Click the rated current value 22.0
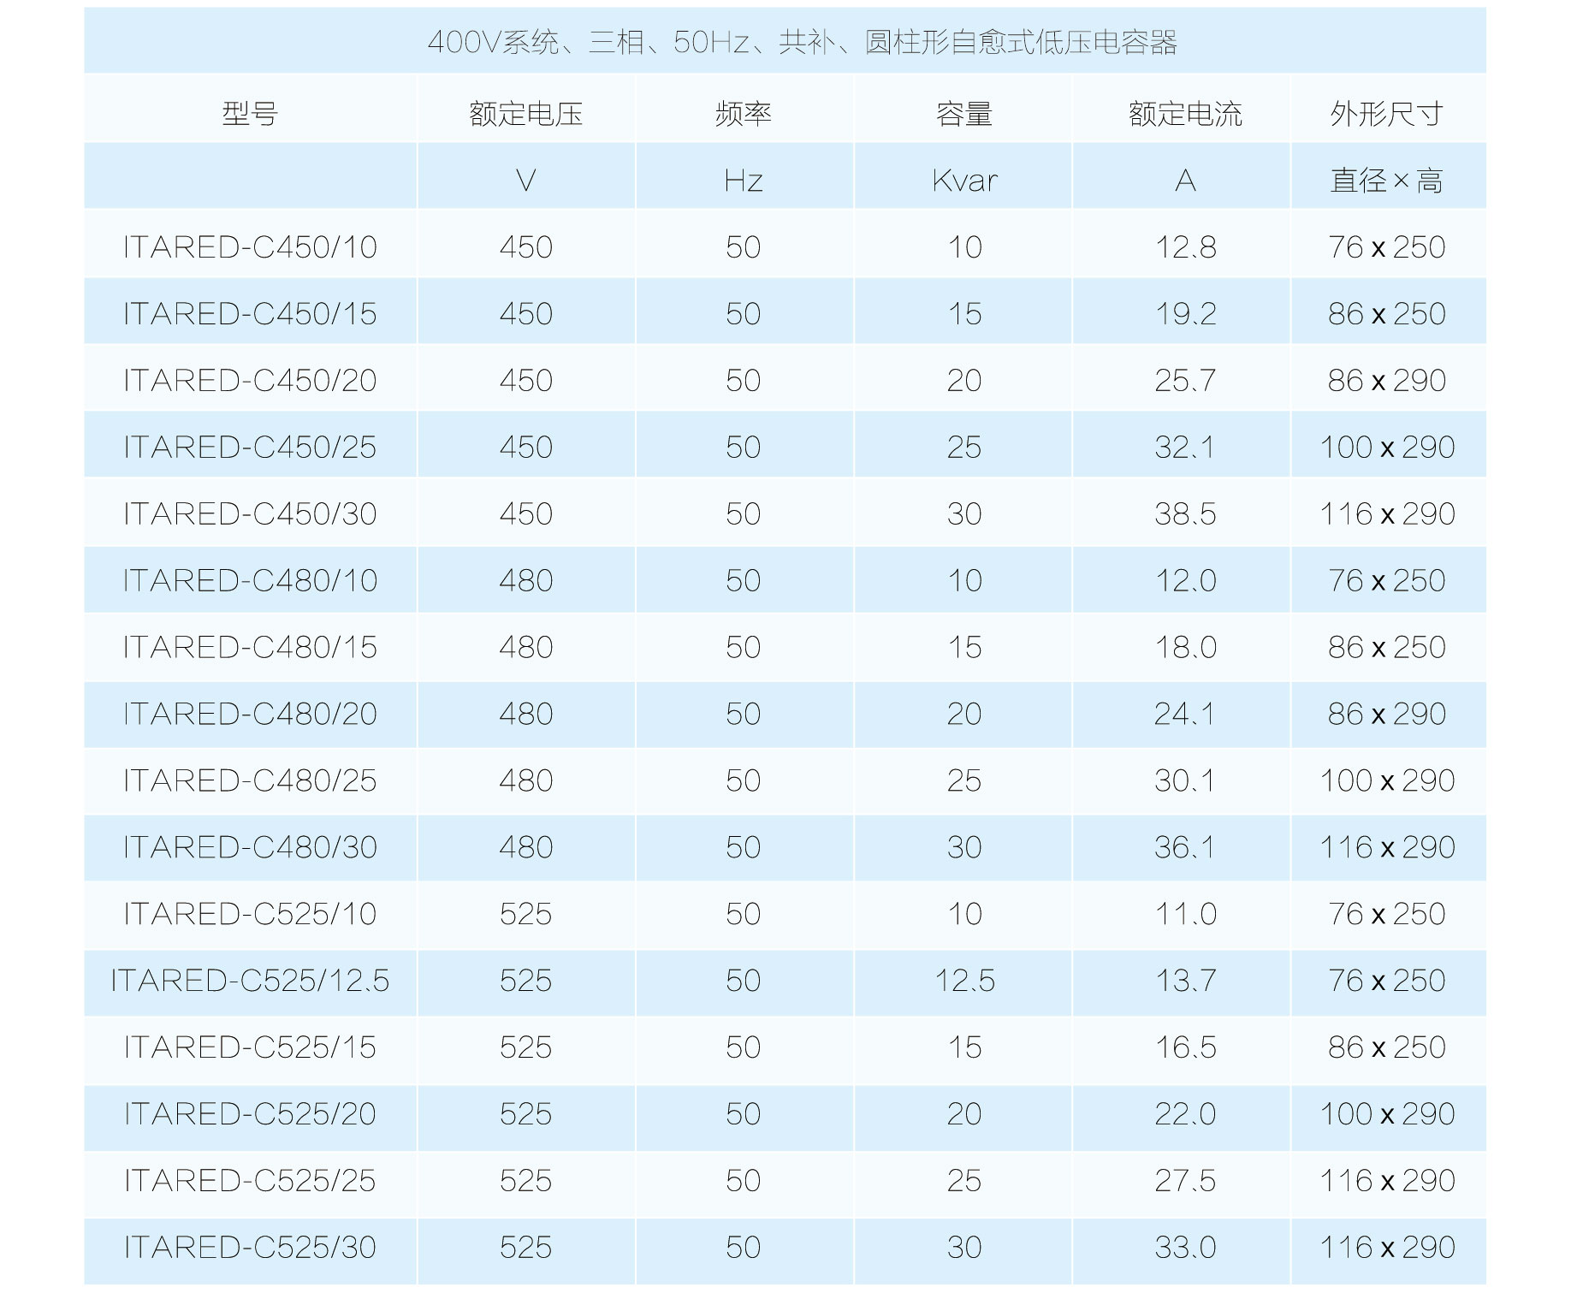The image size is (1577, 1305). pyautogui.click(x=1185, y=1115)
